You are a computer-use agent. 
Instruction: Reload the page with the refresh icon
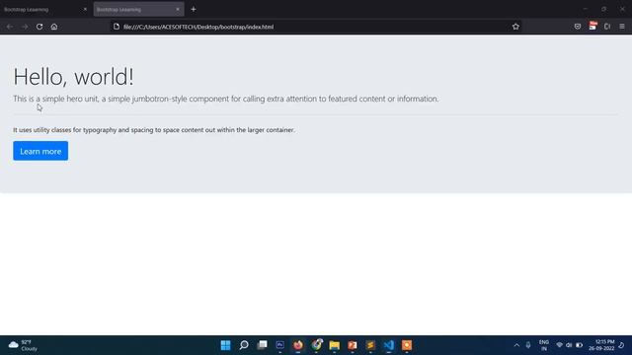(x=39, y=27)
